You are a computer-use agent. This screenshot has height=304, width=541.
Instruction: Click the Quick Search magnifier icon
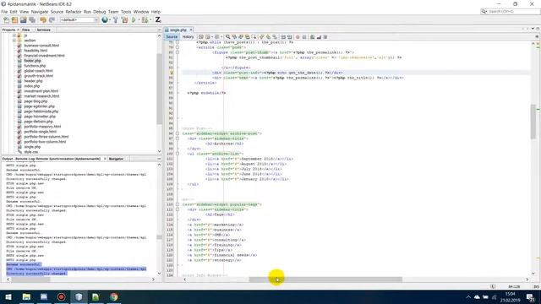484,11
